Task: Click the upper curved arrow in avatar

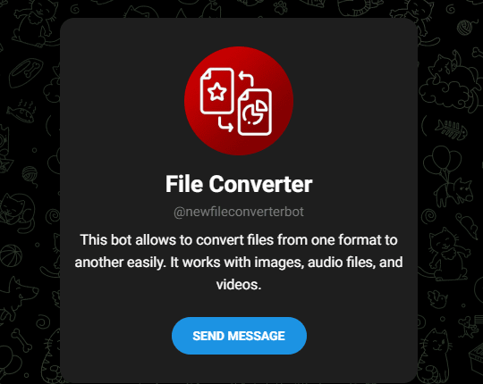Action: click(x=246, y=78)
